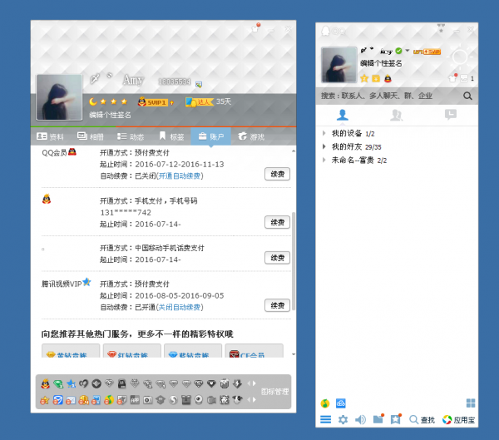Screen dimensions: 499x440
Task: Click the green diamond icon in tray
Action: [58, 384]
